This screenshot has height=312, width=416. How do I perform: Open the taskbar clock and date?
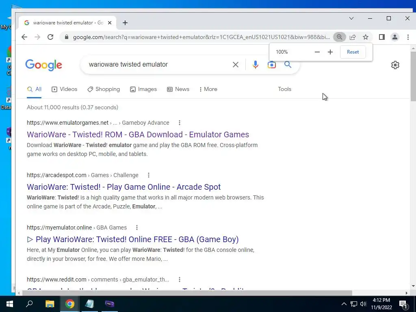(381, 304)
